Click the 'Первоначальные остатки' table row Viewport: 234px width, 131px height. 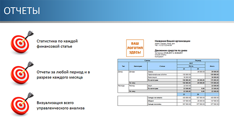tap(183, 74)
